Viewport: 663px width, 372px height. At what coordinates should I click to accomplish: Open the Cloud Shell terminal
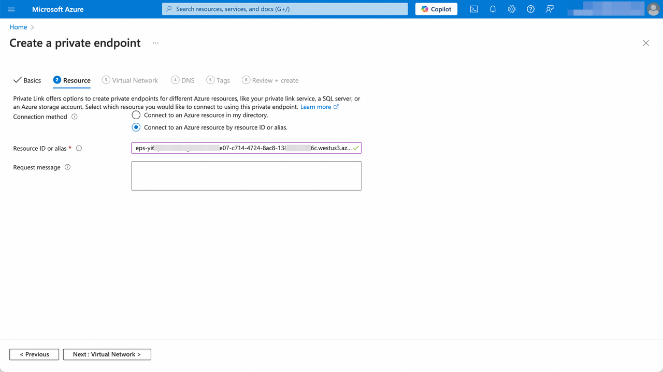coord(473,9)
